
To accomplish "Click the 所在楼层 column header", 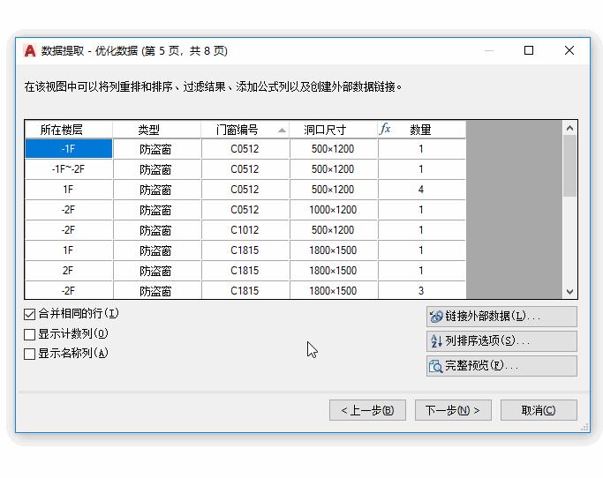I will pos(69,130).
